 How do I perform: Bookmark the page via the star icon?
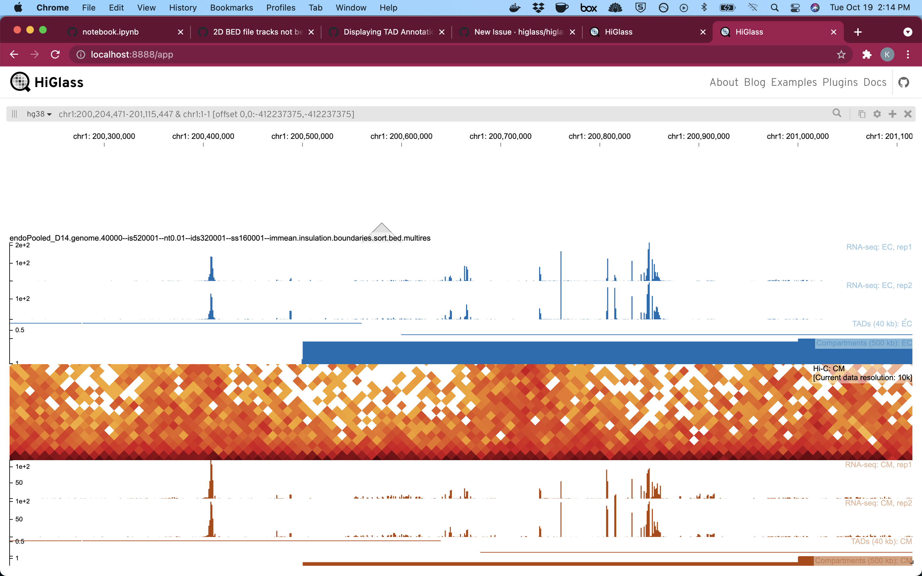pyautogui.click(x=841, y=54)
